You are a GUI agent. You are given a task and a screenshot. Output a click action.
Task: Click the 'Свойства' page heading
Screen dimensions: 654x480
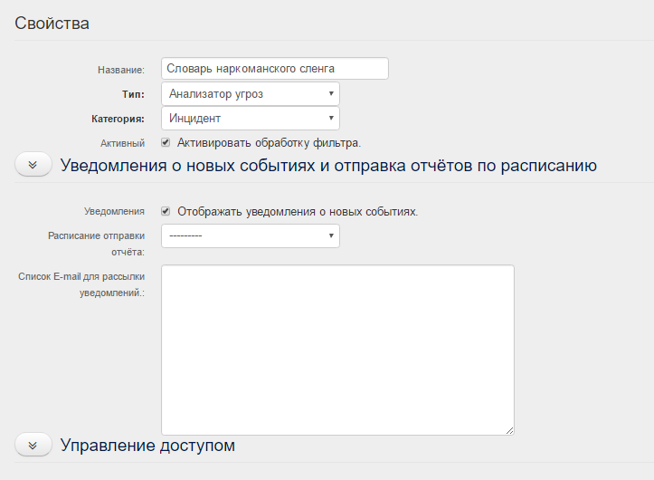pos(52,24)
